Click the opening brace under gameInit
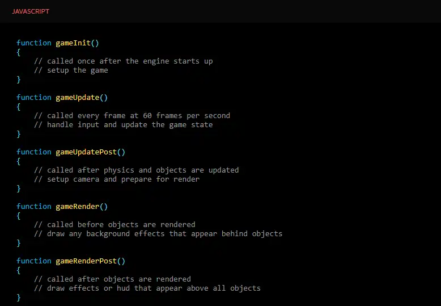 click(19, 52)
